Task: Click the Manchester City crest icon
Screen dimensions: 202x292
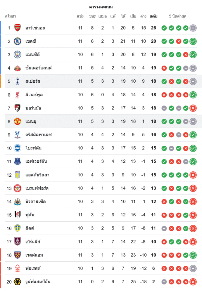Action: 18,55
